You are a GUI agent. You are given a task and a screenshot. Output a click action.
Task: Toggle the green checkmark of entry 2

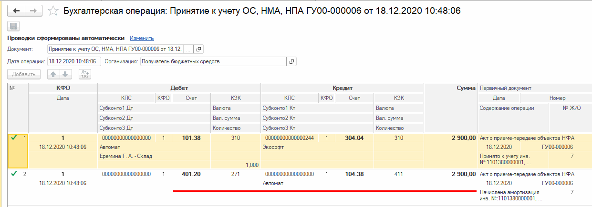14,174
